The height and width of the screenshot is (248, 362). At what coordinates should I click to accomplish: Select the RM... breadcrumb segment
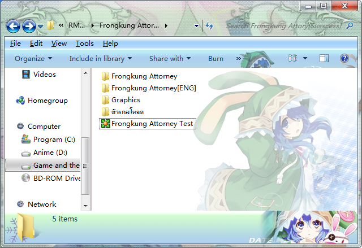tap(77, 25)
